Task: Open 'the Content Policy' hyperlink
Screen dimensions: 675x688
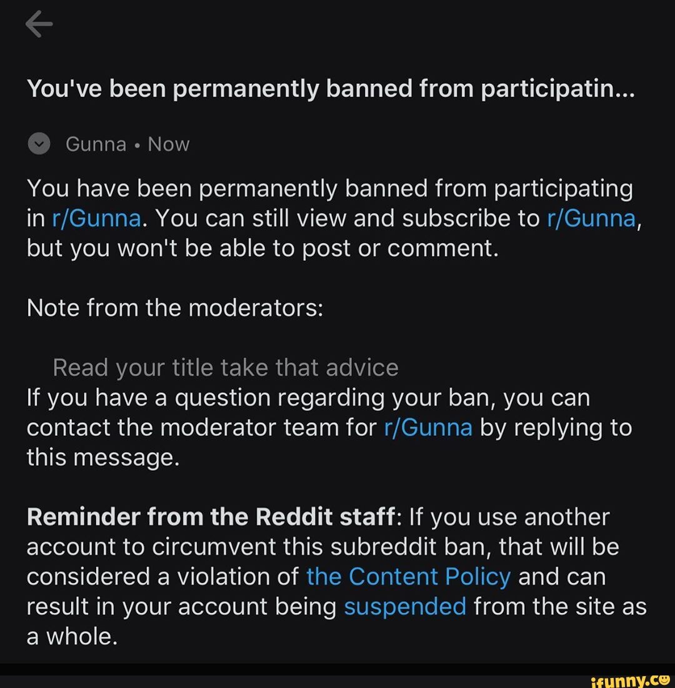Action: 407,577
